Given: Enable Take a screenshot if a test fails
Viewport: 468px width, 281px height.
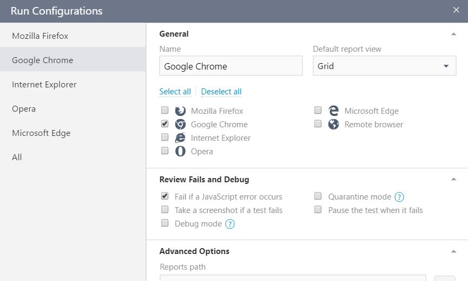Looking at the screenshot, I should [165, 210].
